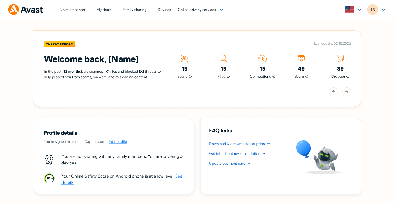395x203 pixels.
Task: Open Devices menu item
Action: [164, 10]
